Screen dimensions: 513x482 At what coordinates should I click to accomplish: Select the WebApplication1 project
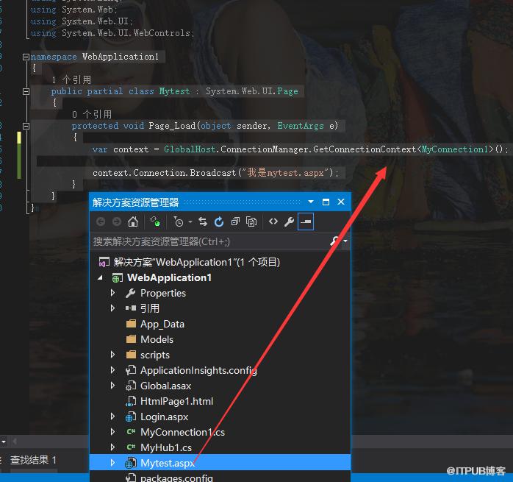pyautogui.click(x=169, y=278)
